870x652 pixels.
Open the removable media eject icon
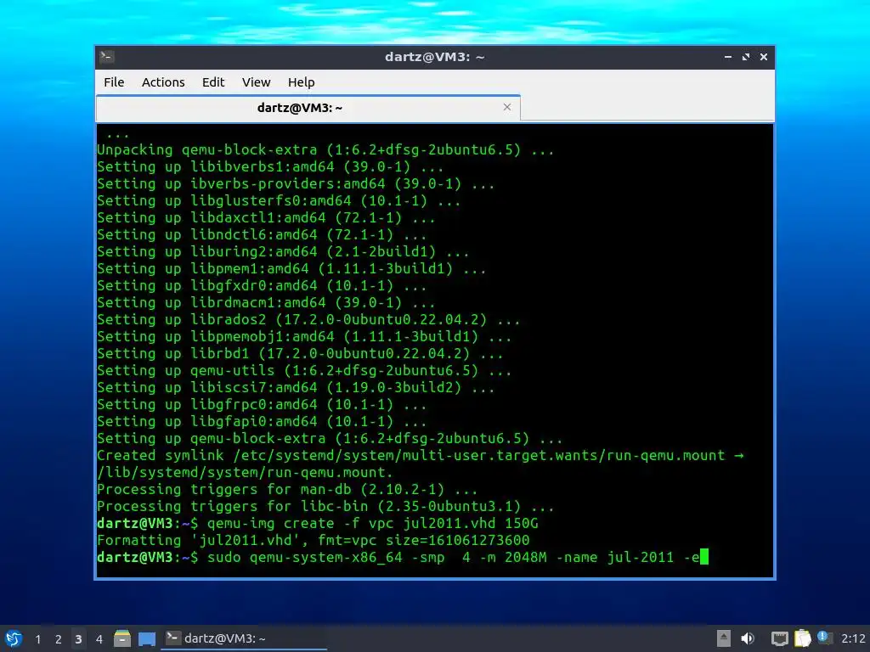(x=723, y=638)
